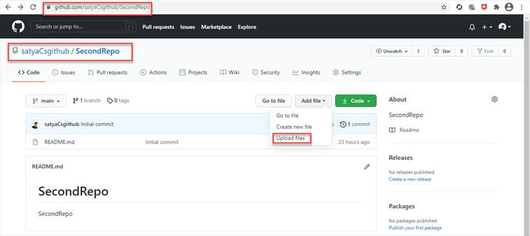Image resolution: width=530 pixels, height=236 pixels.
Task: Open About settings gear icon
Action: [x=494, y=99]
